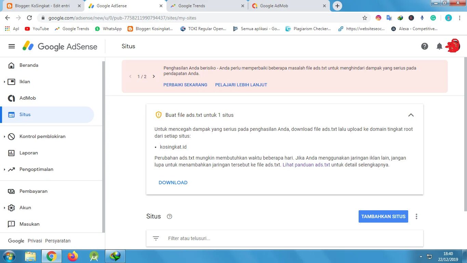This screenshot has height=263, width=467.
Task: Open Alexa - Competitive bookmark
Action: click(x=414, y=29)
